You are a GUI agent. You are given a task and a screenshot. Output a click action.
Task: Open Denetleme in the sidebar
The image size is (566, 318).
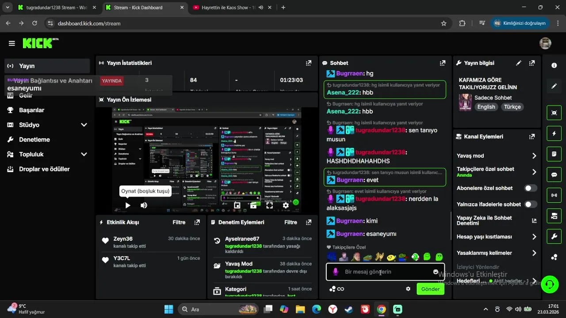(x=47, y=140)
